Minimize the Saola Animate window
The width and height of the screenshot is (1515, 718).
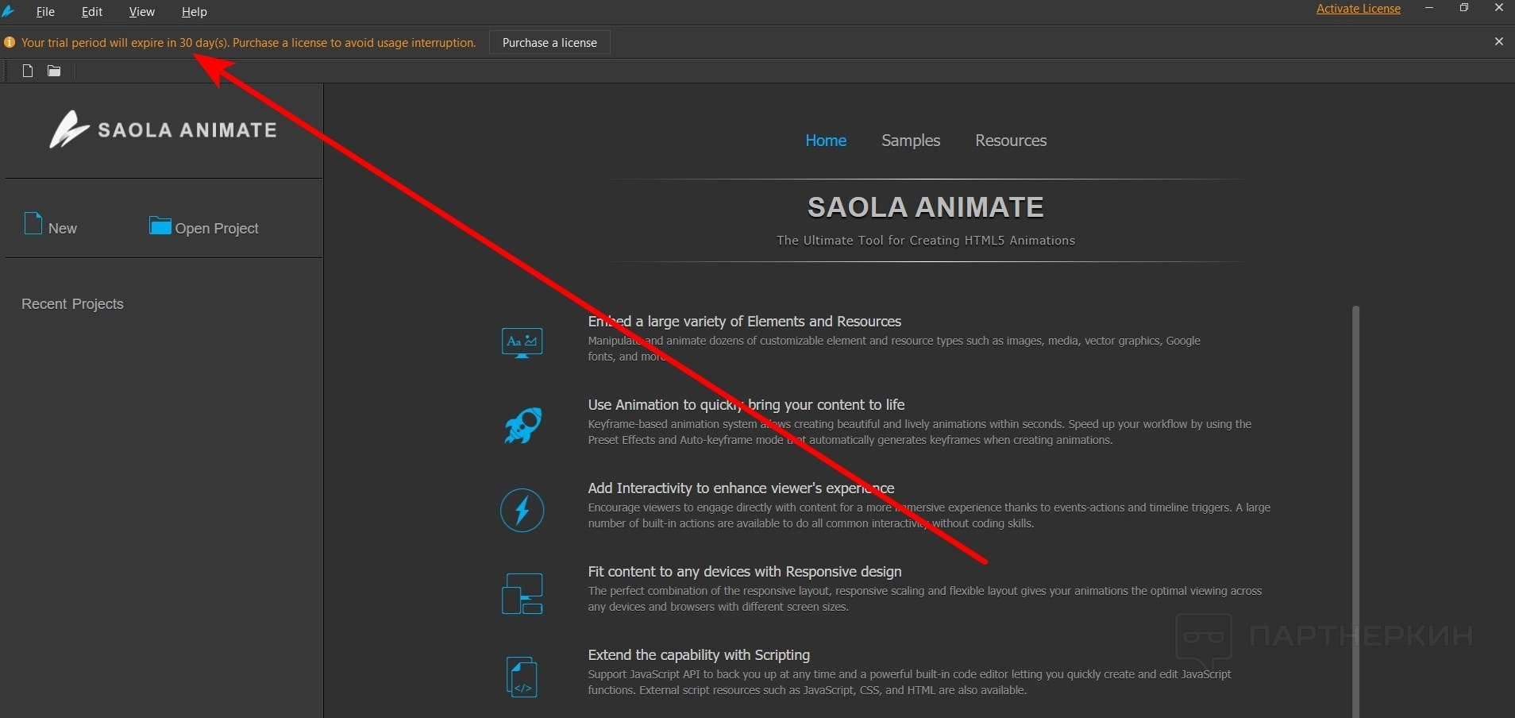(1429, 8)
